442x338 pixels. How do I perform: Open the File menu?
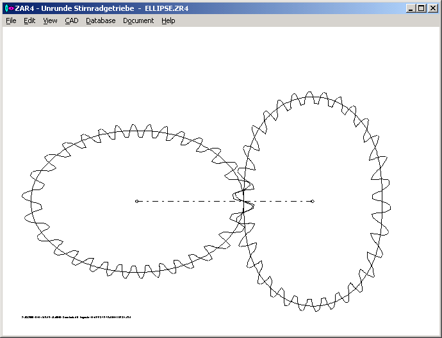pyautogui.click(x=11, y=20)
